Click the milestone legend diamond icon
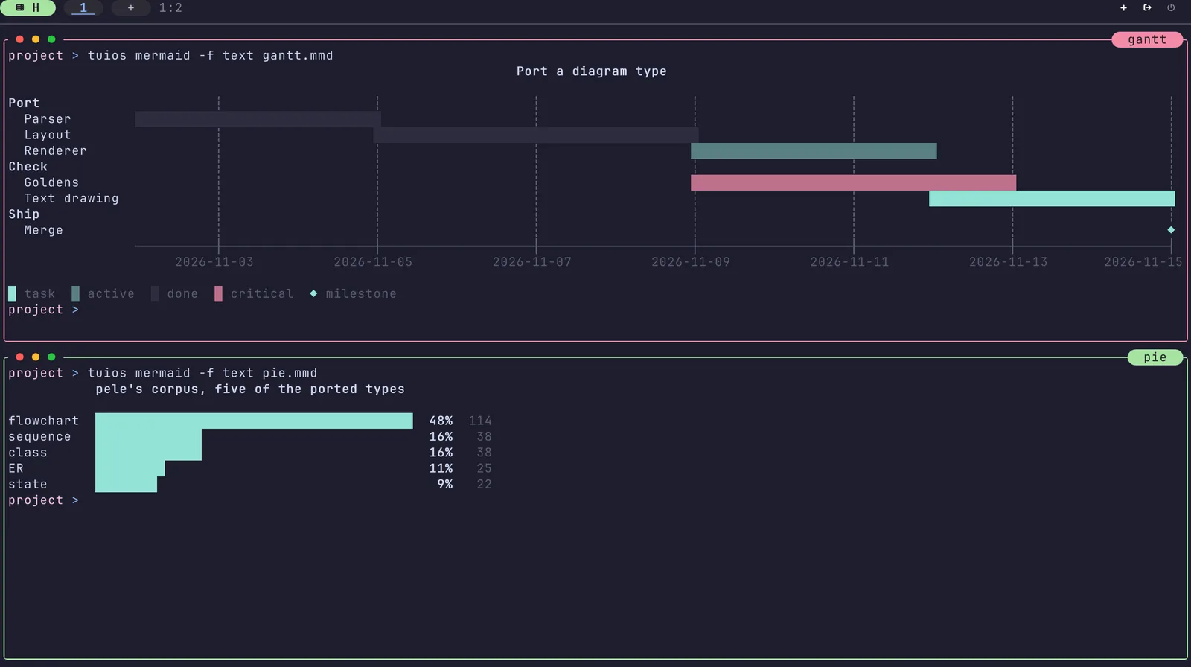 pyautogui.click(x=313, y=294)
